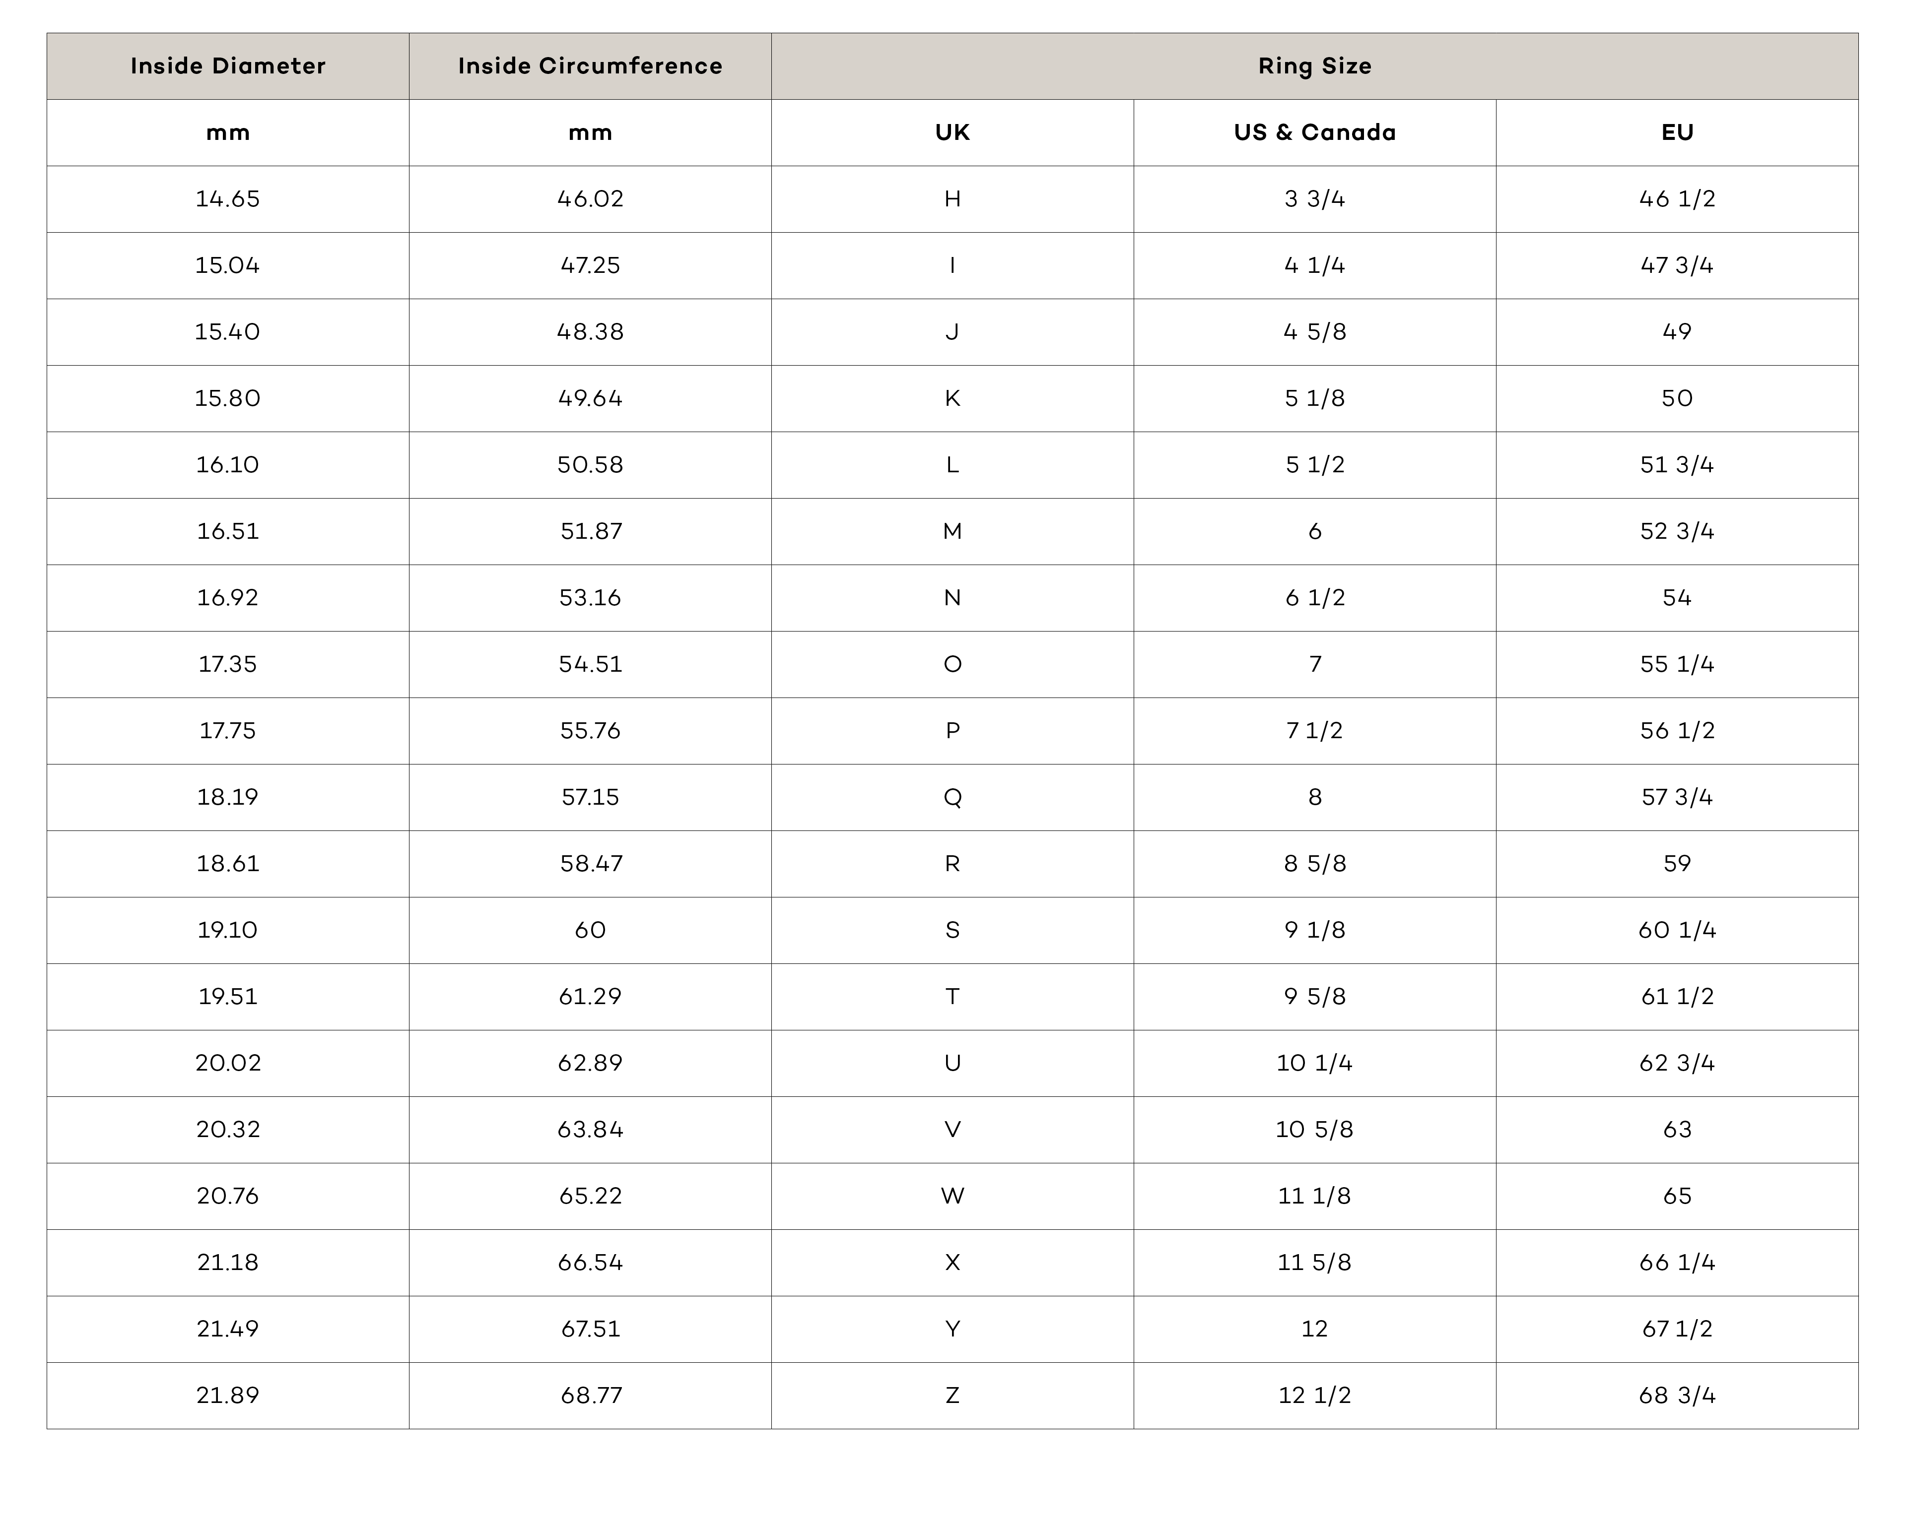1906x1525 pixels.
Task: Click the Inside Circumference column header
Action: point(590,66)
